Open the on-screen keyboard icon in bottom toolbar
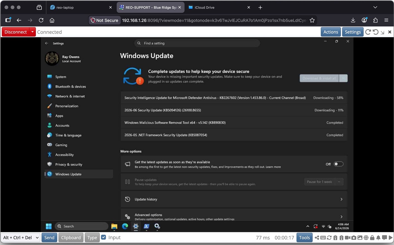Screen dimensions: 394x245 click(323, 237)
